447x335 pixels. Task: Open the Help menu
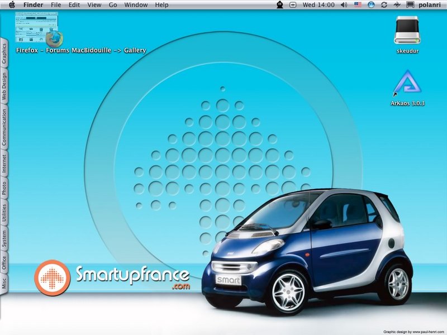pos(161,5)
